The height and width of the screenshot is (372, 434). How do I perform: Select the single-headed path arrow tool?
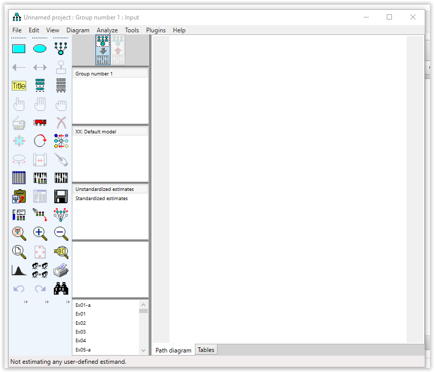pos(19,67)
